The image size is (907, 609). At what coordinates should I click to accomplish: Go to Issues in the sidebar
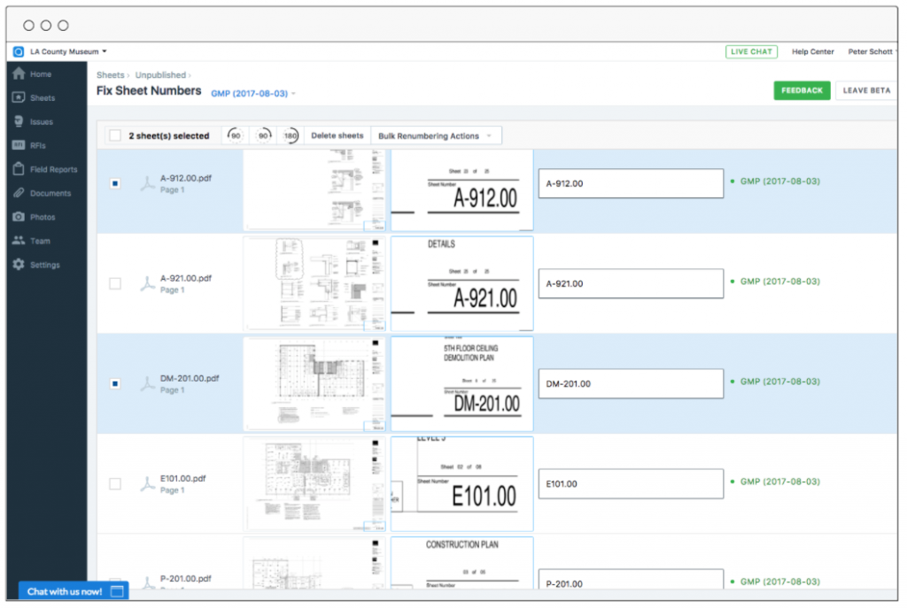[41, 122]
